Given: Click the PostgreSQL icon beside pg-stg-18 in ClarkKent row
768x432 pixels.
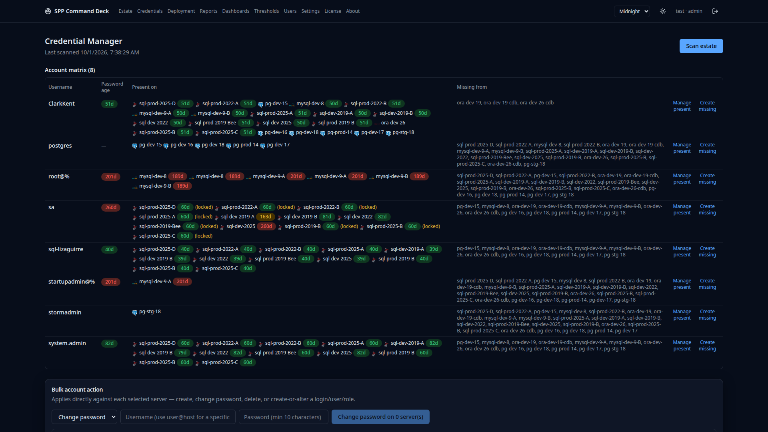Looking at the screenshot, I should [388, 133].
